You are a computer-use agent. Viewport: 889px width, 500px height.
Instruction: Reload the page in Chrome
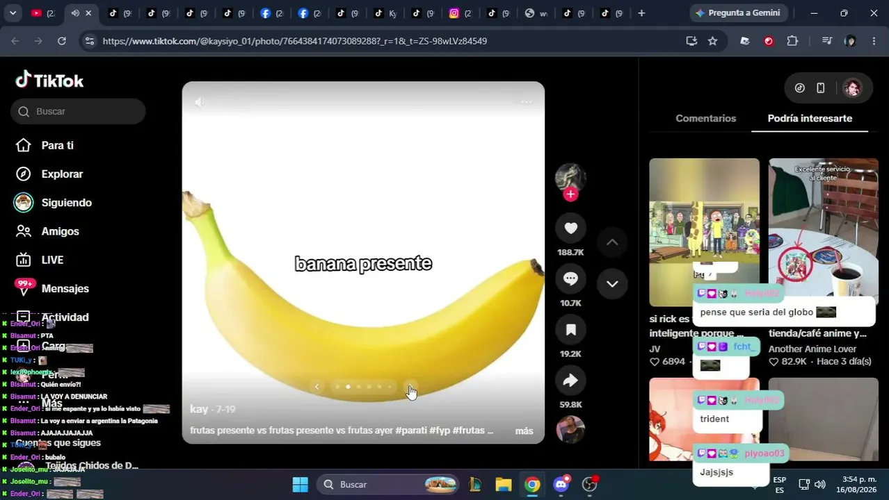click(x=61, y=41)
